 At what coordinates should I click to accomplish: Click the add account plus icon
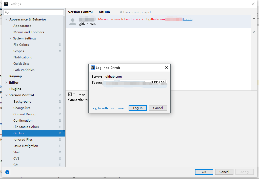254,18
